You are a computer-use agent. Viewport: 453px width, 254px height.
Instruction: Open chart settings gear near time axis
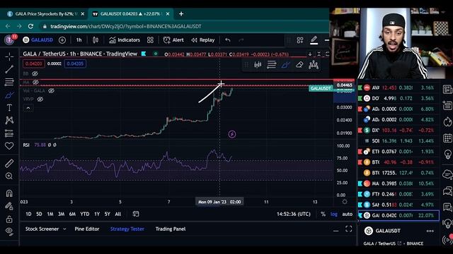(x=345, y=202)
